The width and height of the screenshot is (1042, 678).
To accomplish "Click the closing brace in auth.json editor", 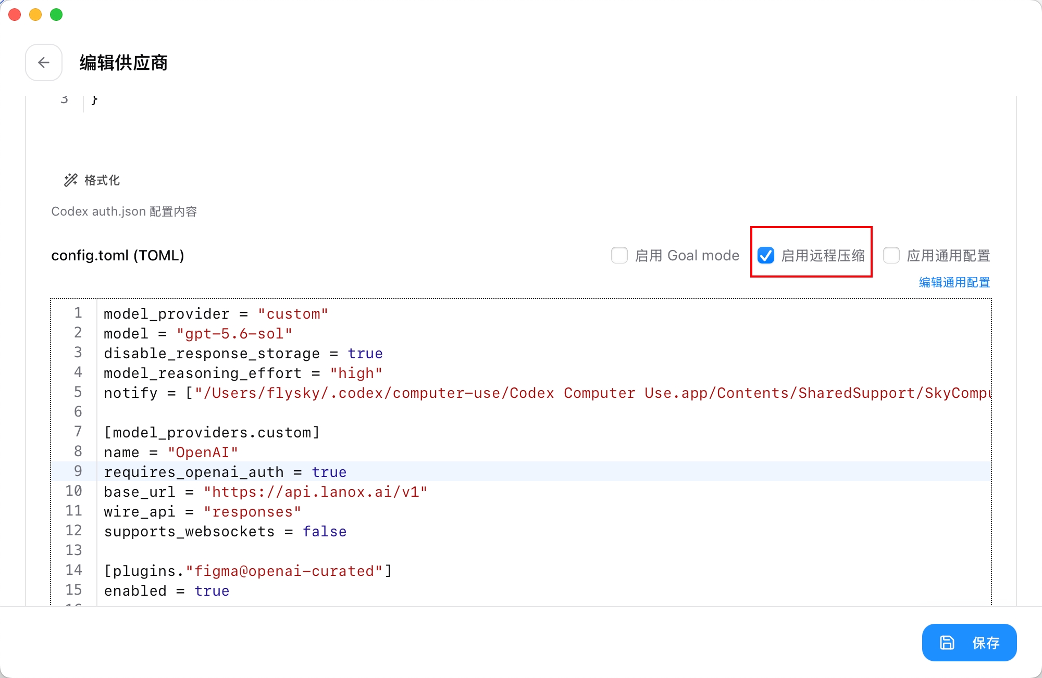I will click(x=94, y=99).
